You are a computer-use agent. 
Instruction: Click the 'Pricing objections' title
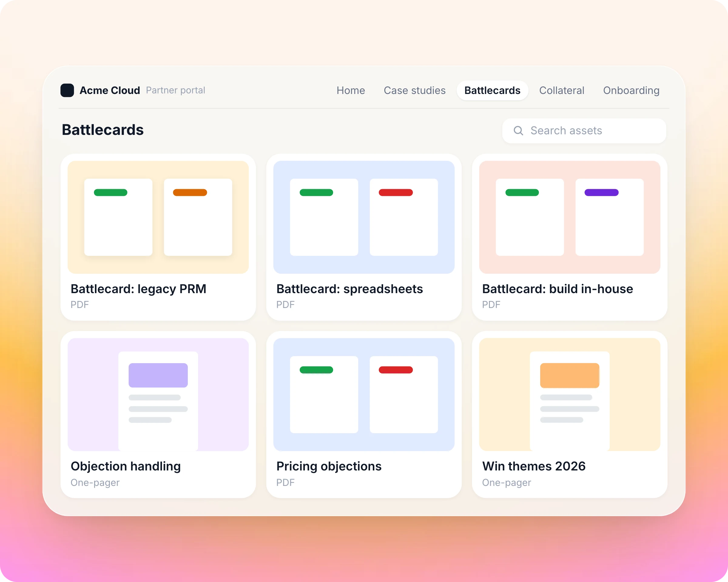329,467
